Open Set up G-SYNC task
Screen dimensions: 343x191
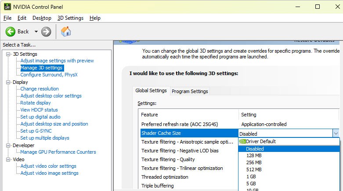coord(36,131)
